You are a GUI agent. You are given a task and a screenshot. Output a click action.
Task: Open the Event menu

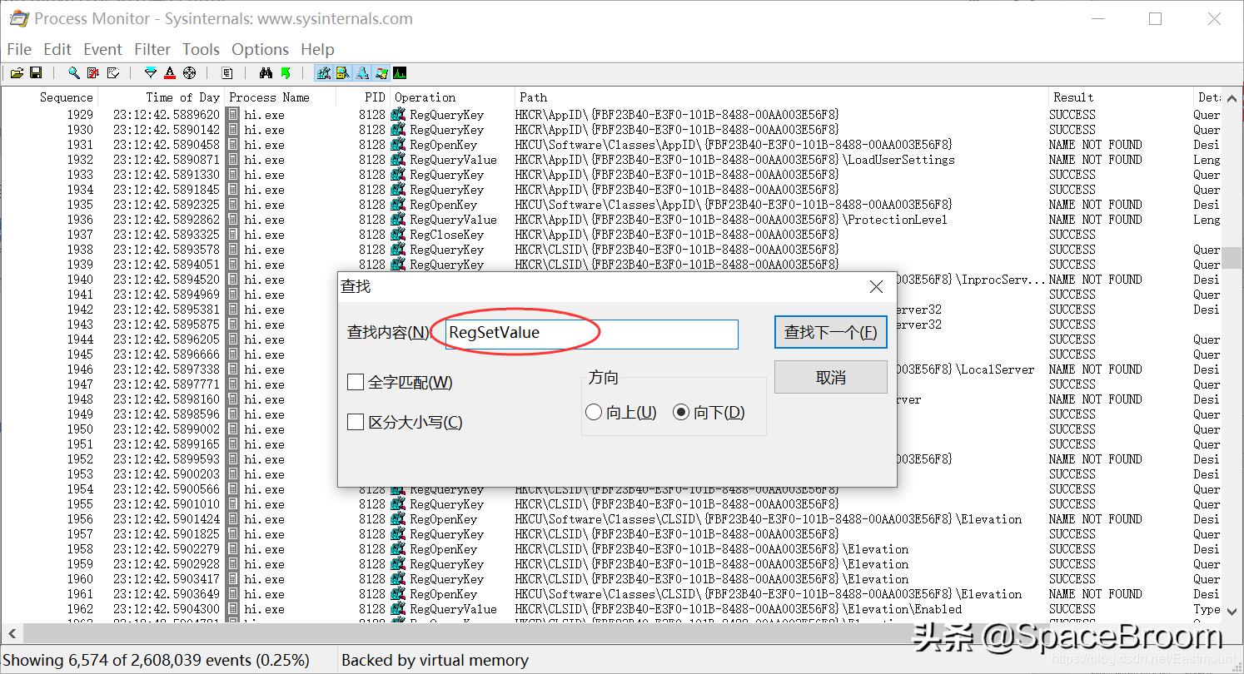[102, 49]
